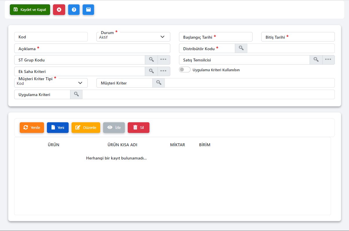Sort by ÜRÜN column header
This screenshot has height=231, width=349.
pyautogui.click(x=54, y=145)
